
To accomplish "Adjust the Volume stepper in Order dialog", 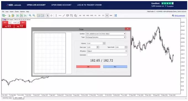I will point(104,43).
